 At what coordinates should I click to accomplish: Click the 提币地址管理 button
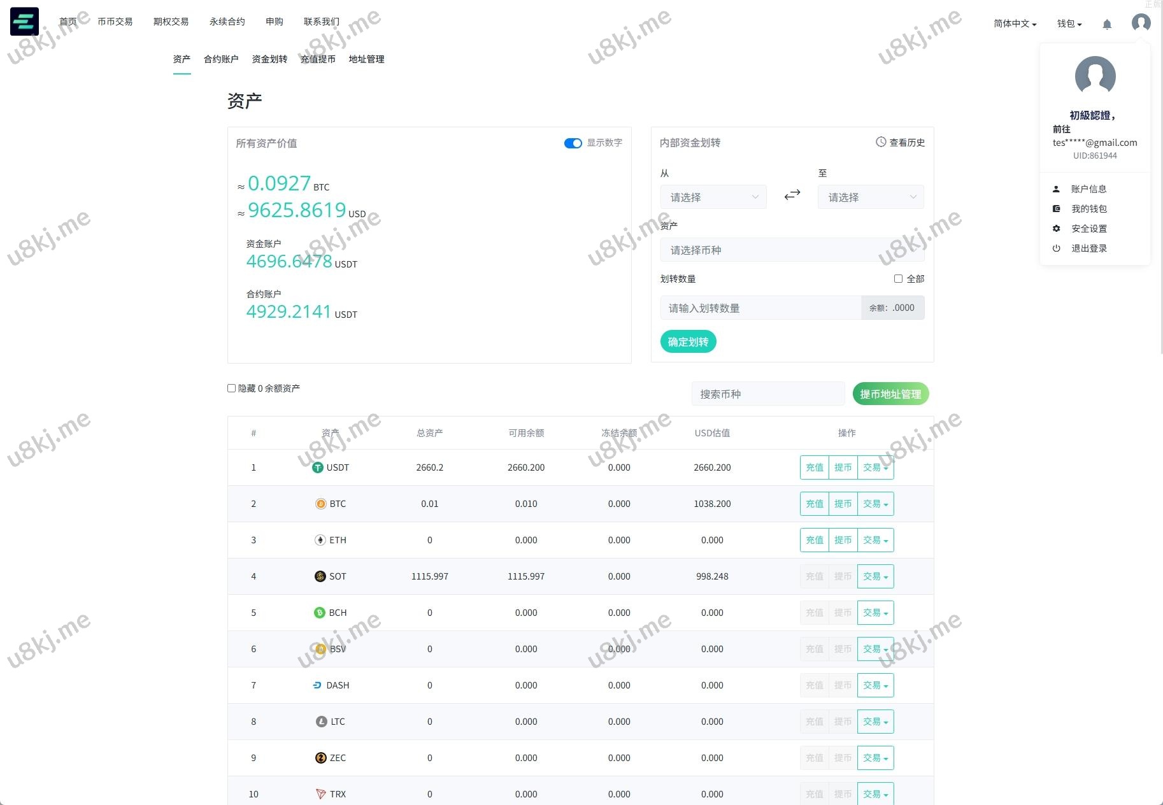[890, 394]
